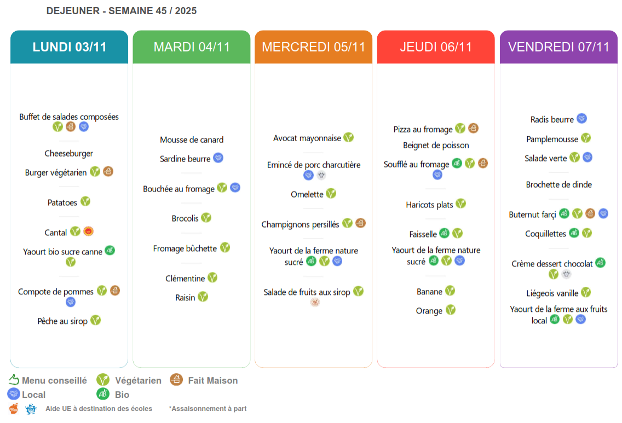Click the AOP label icon beside Cantal
The image size is (622, 423).
[x=89, y=231]
